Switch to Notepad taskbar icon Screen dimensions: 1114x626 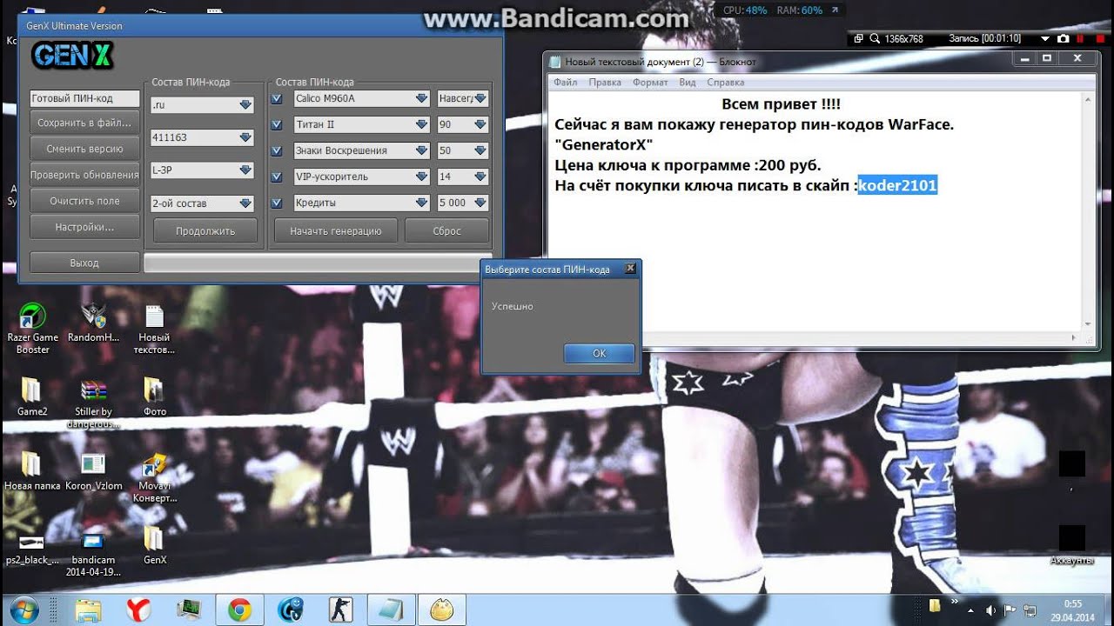point(392,609)
